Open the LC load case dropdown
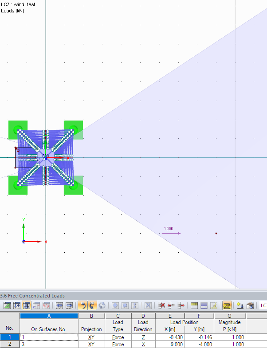This screenshot has height=348, width=267. (263, 305)
